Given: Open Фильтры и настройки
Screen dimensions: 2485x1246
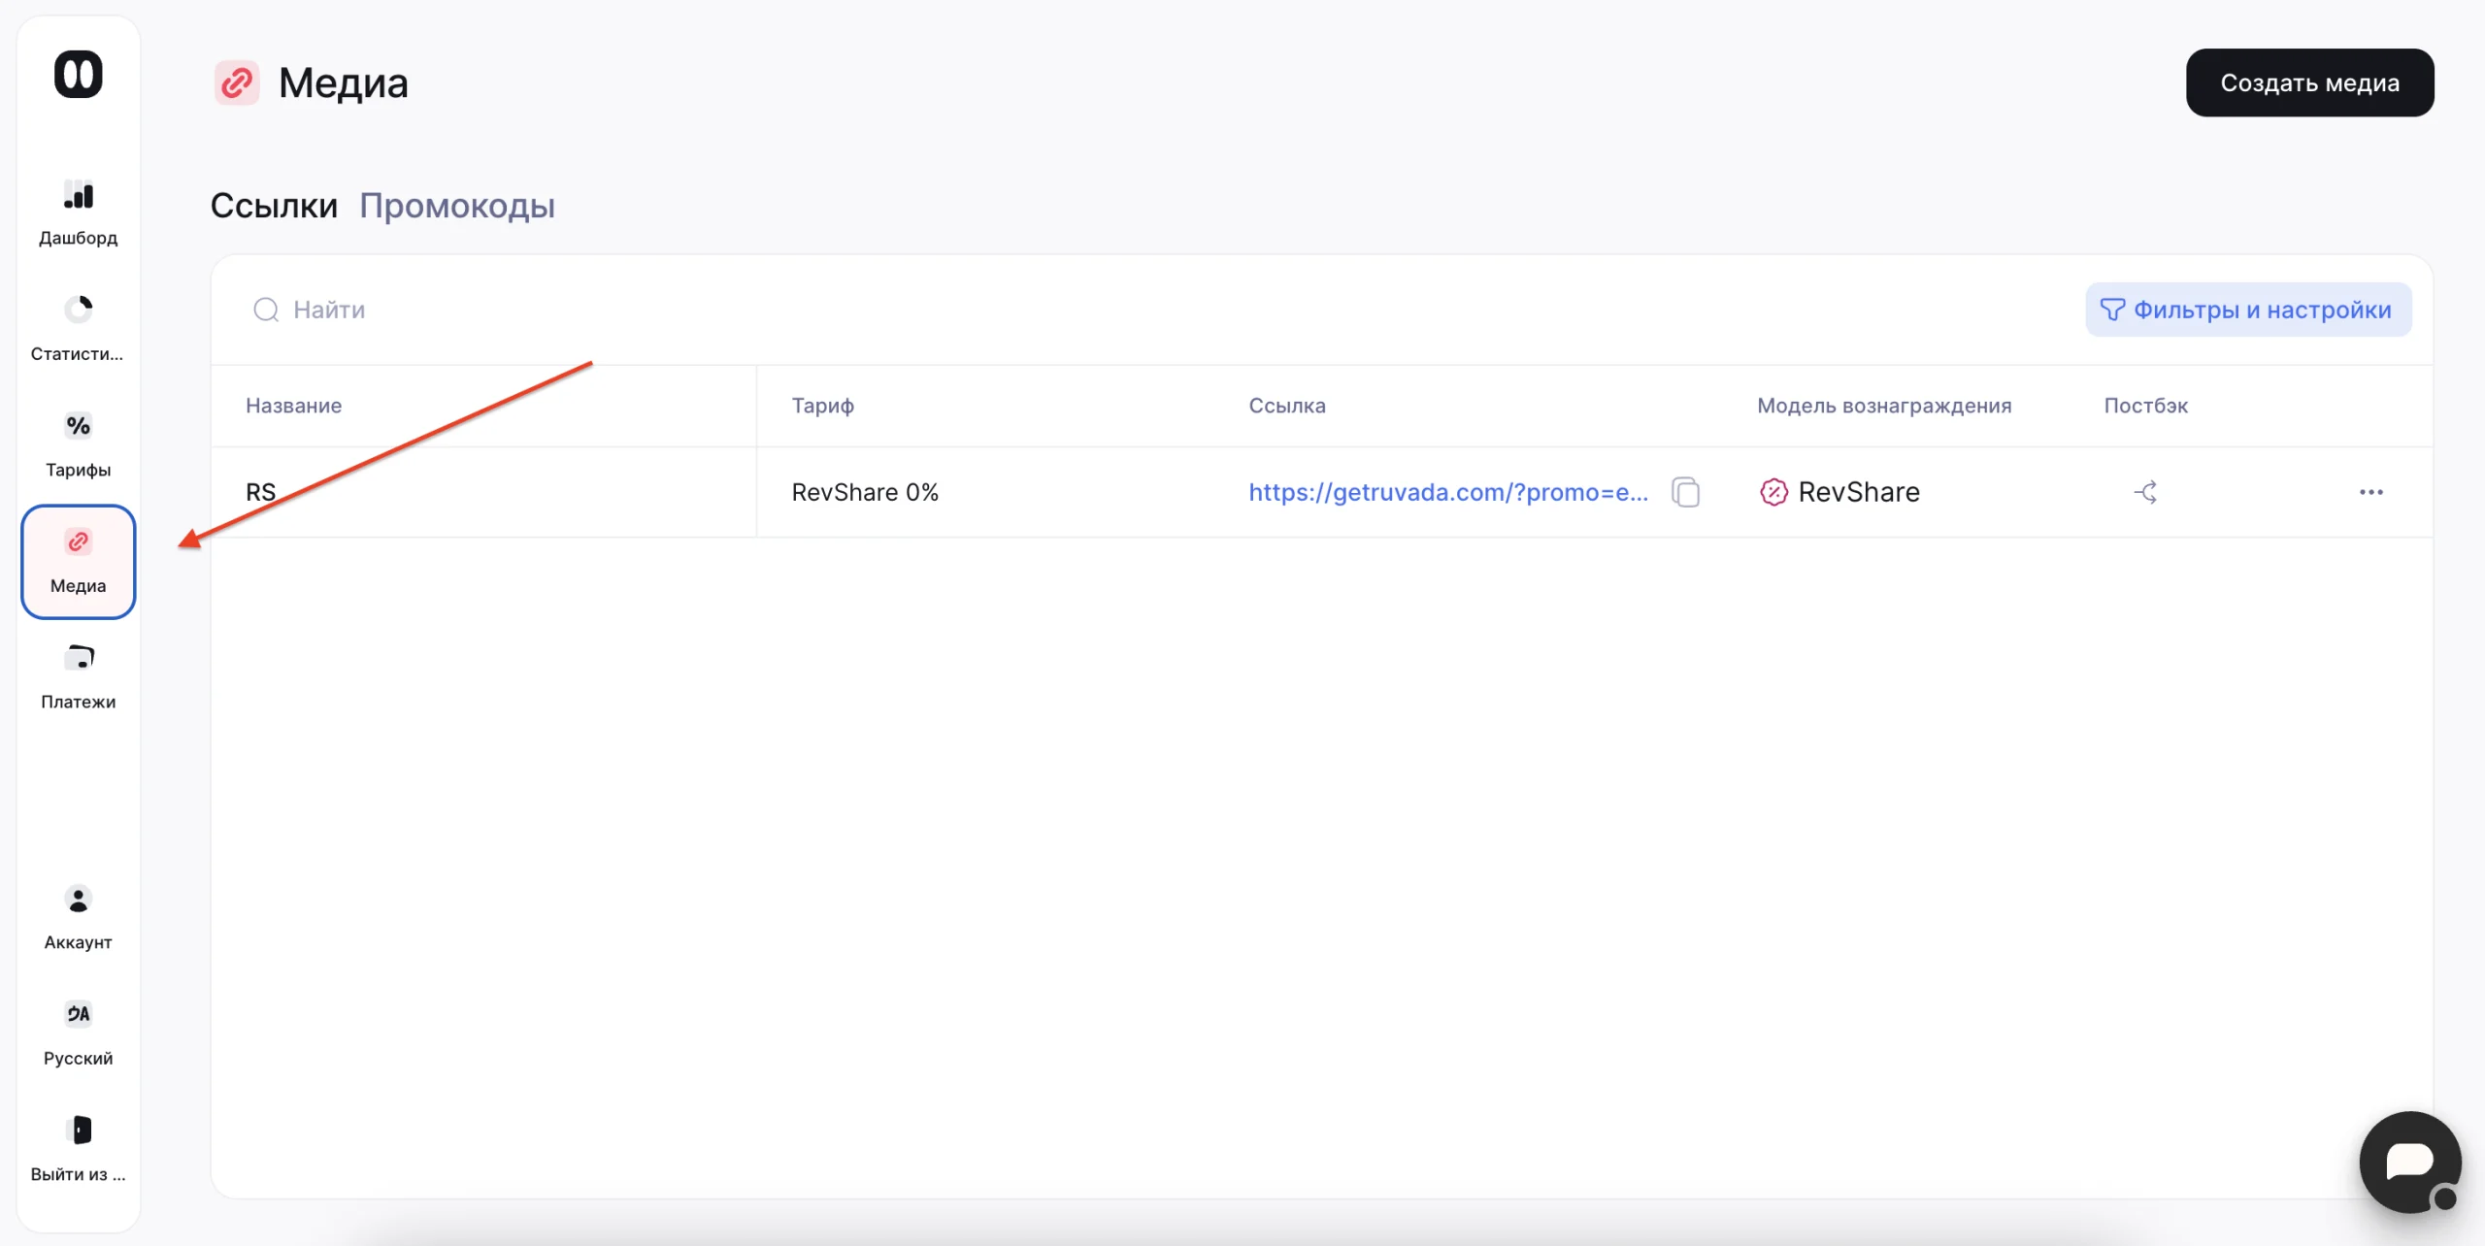Looking at the screenshot, I should coord(2248,310).
